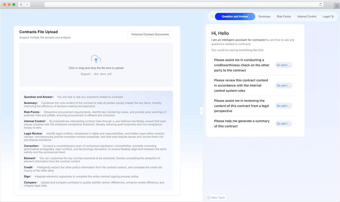Image resolution: width=340 pixels, height=202 pixels.
Task: Open Historical Contract Documents
Action: [150, 34]
